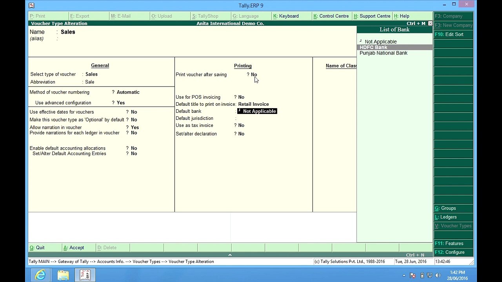502x282 pixels.
Task: Open F11: Features
Action: click(453, 244)
